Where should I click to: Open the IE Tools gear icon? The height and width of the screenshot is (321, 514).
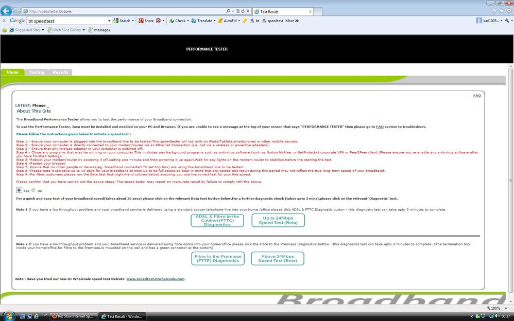click(x=509, y=11)
